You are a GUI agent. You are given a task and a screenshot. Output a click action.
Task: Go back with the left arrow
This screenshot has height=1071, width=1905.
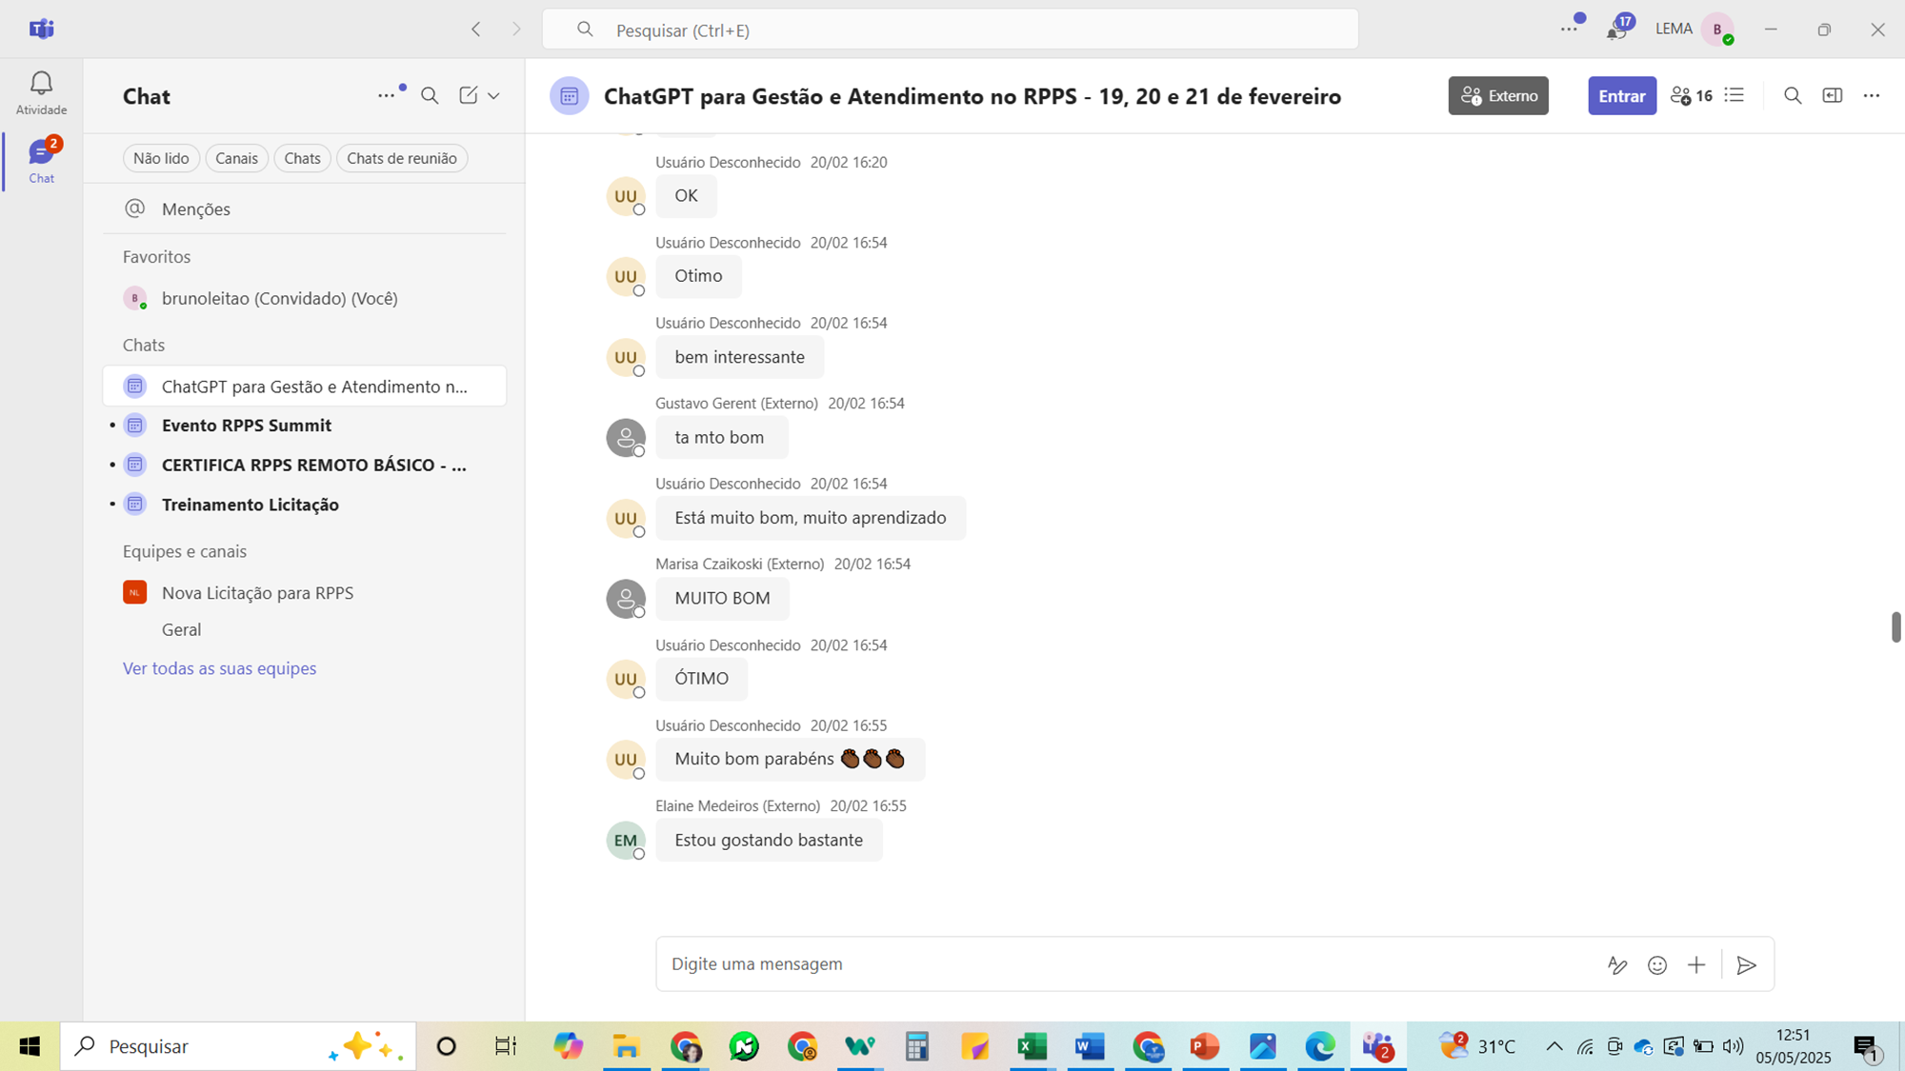(476, 30)
